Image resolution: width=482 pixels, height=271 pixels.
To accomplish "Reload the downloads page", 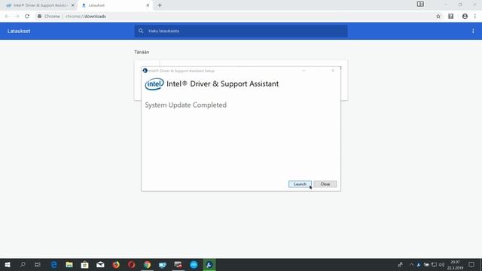I will 27,17.
